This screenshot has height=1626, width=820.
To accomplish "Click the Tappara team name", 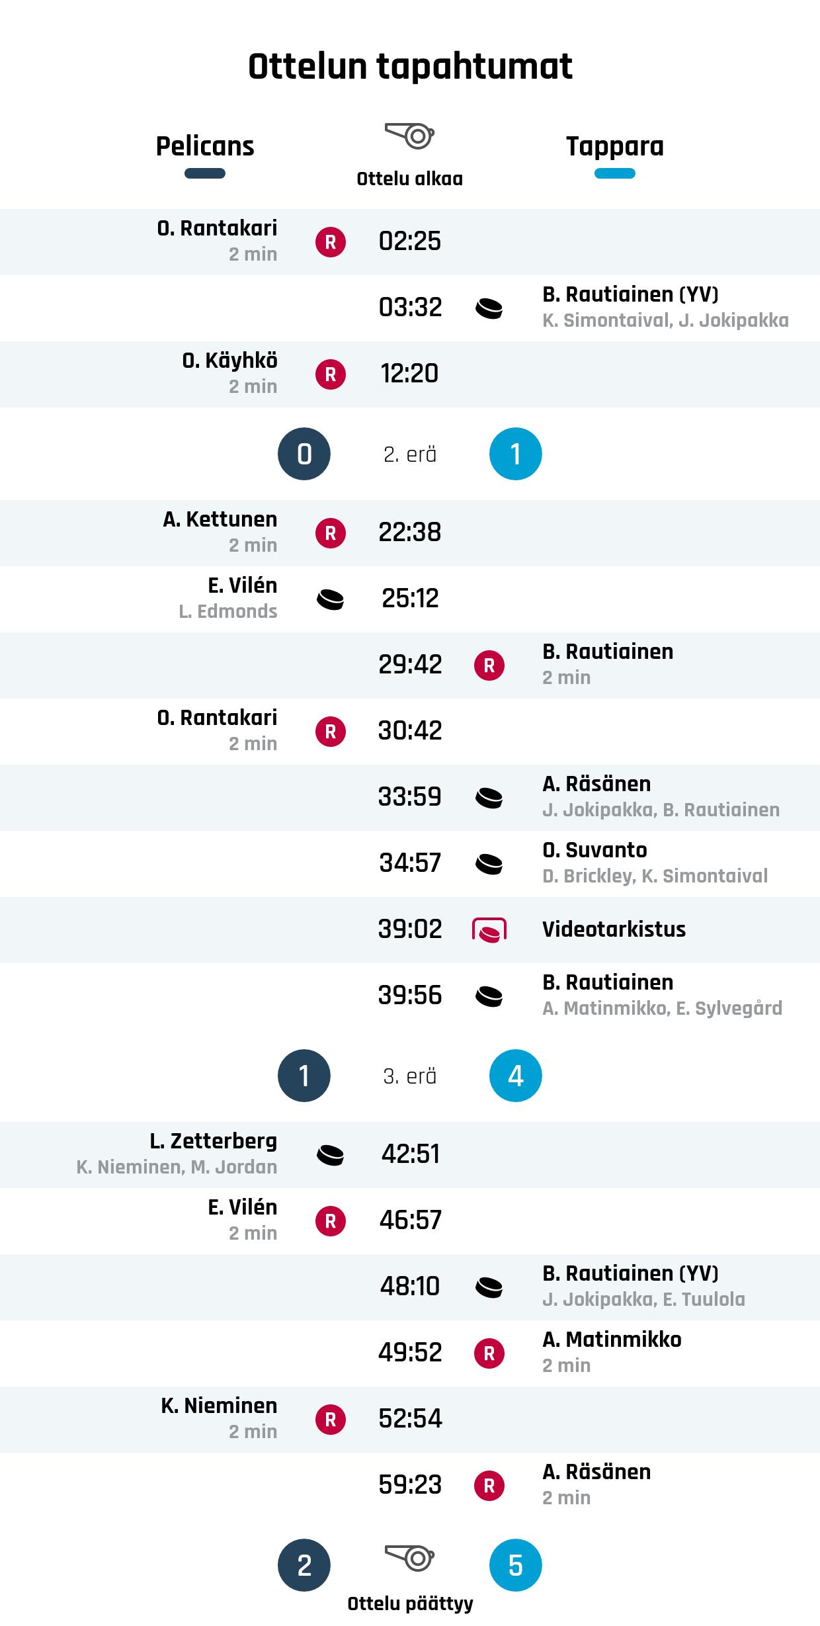I will (x=615, y=146).
